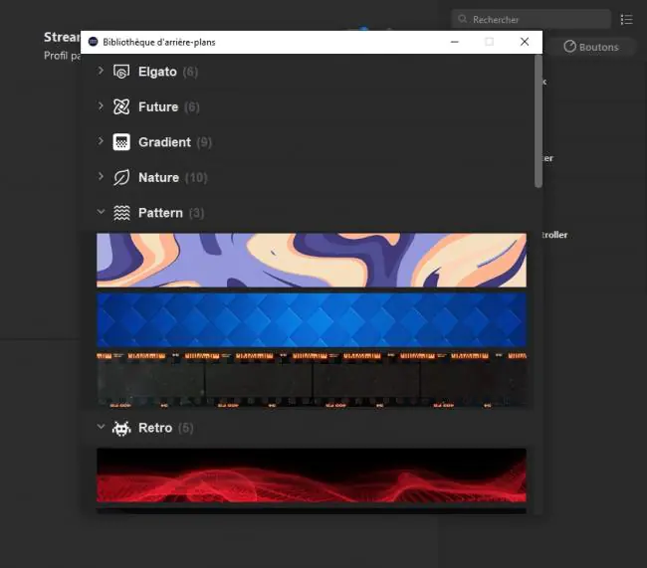The height and width of the screenshot is (568, 647).
Task: Click the Rechercher search field
Action: [532, 19]
